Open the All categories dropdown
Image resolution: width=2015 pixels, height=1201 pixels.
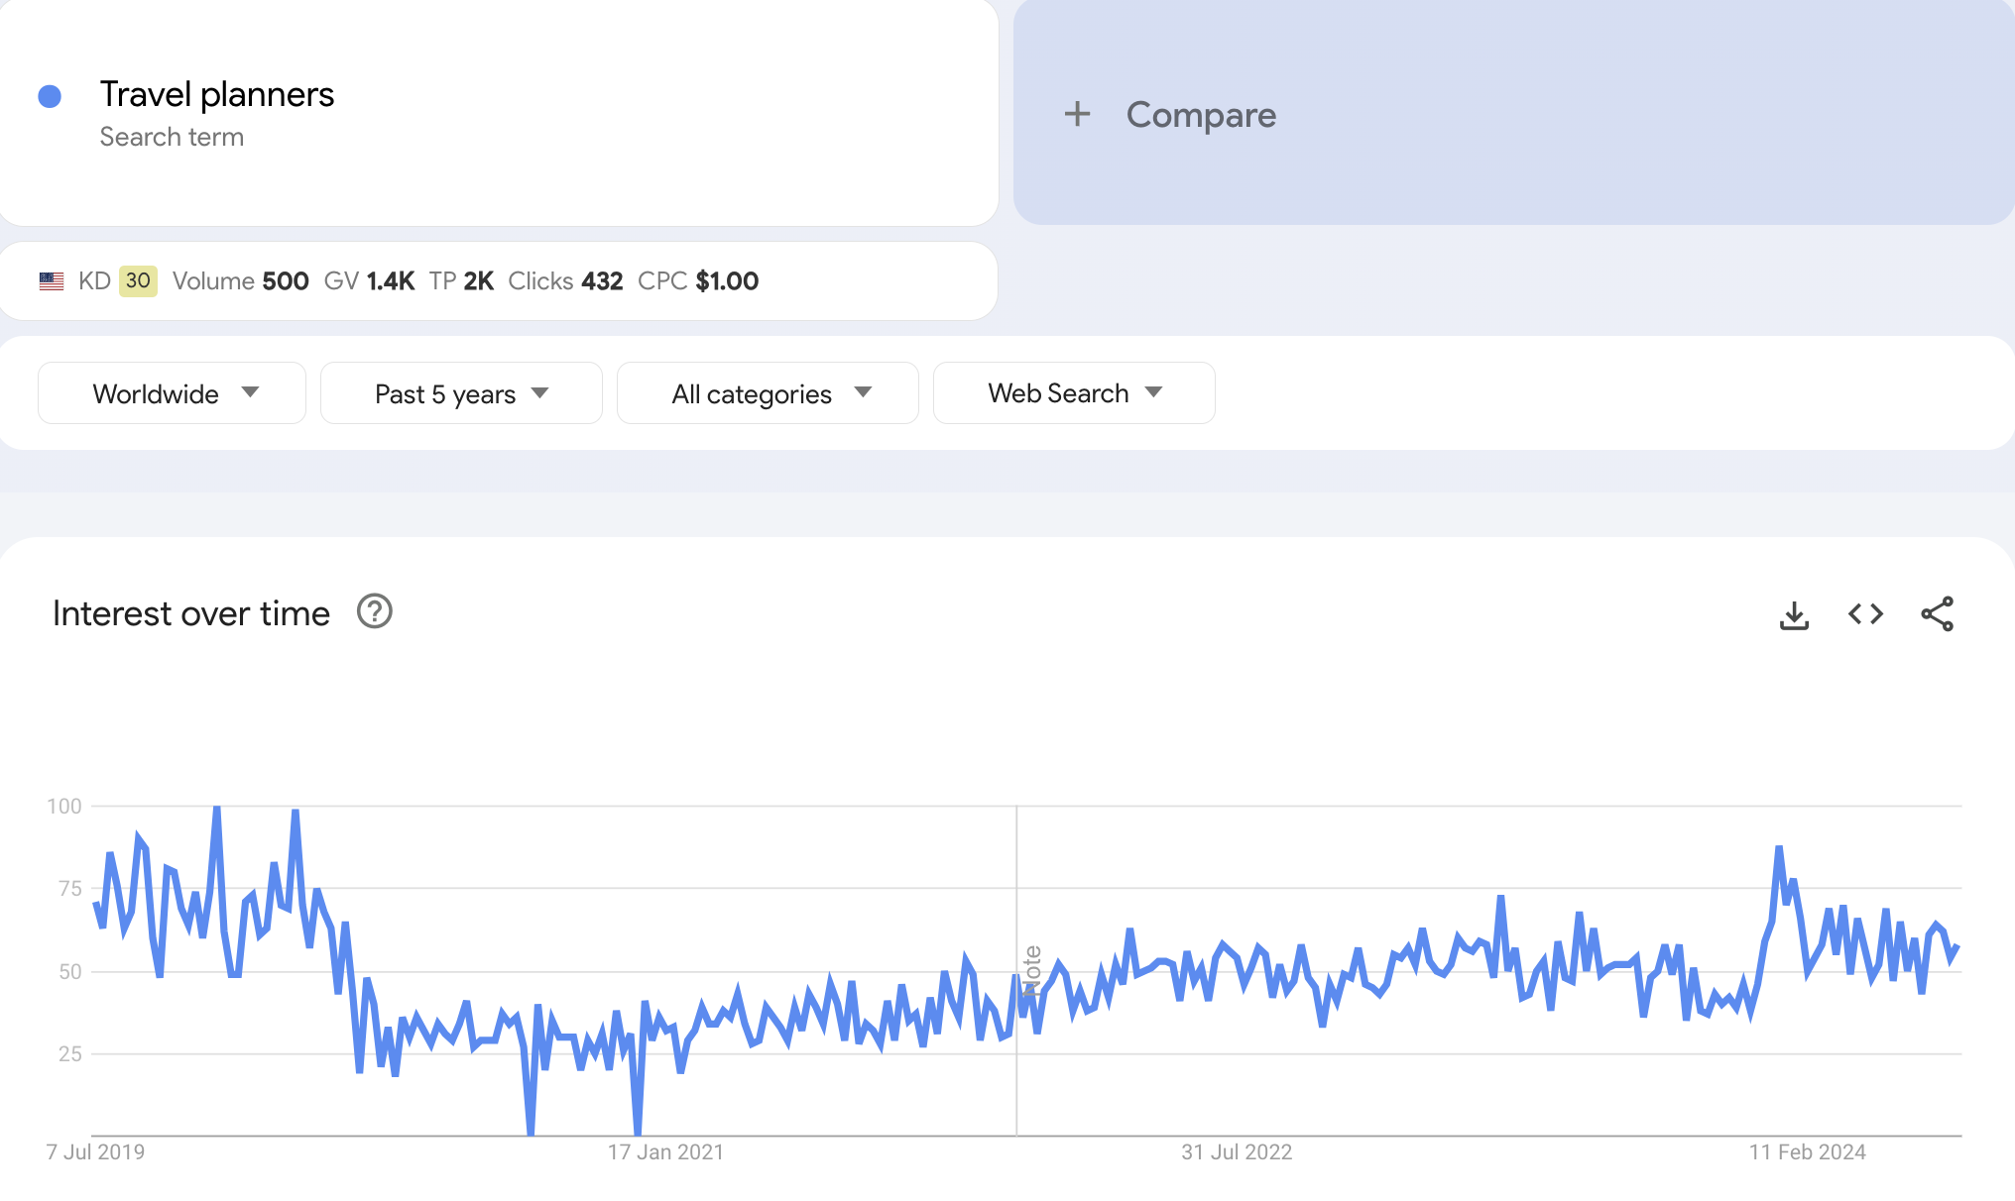(768, 393)
